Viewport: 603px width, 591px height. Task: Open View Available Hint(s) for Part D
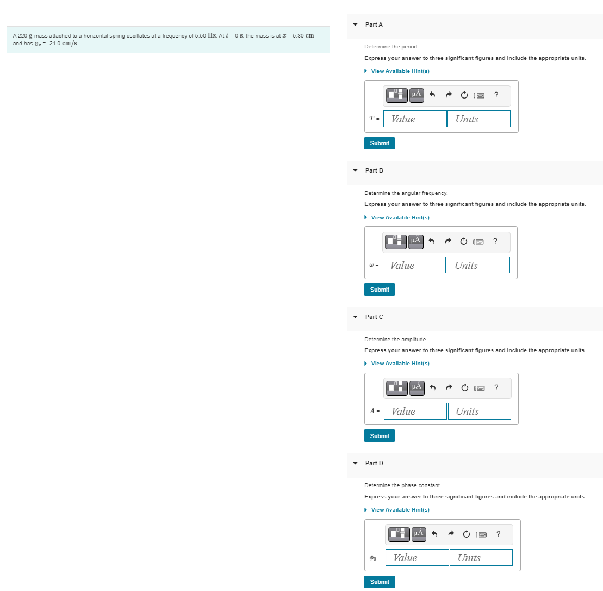(400, 509)
